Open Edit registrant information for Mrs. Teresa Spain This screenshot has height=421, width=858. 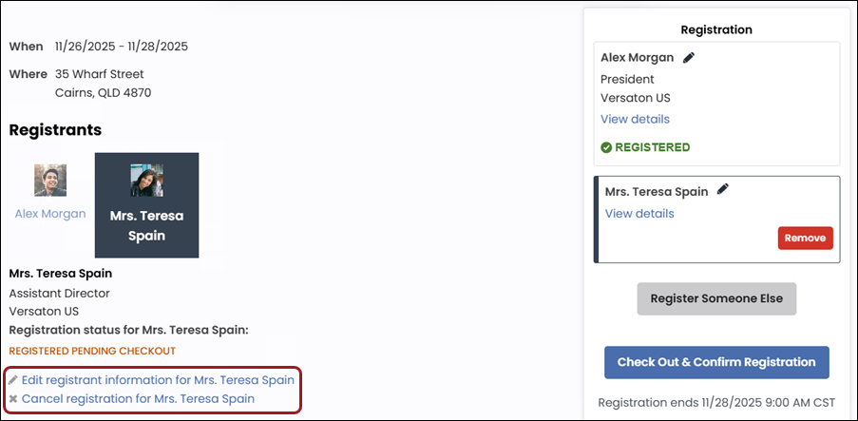[x=158, y=380]
